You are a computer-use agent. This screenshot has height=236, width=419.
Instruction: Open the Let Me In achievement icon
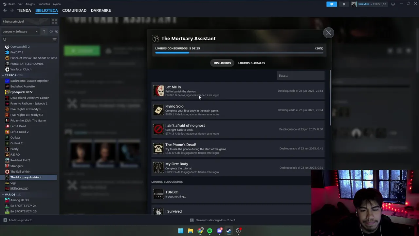[x=158, y=91]
